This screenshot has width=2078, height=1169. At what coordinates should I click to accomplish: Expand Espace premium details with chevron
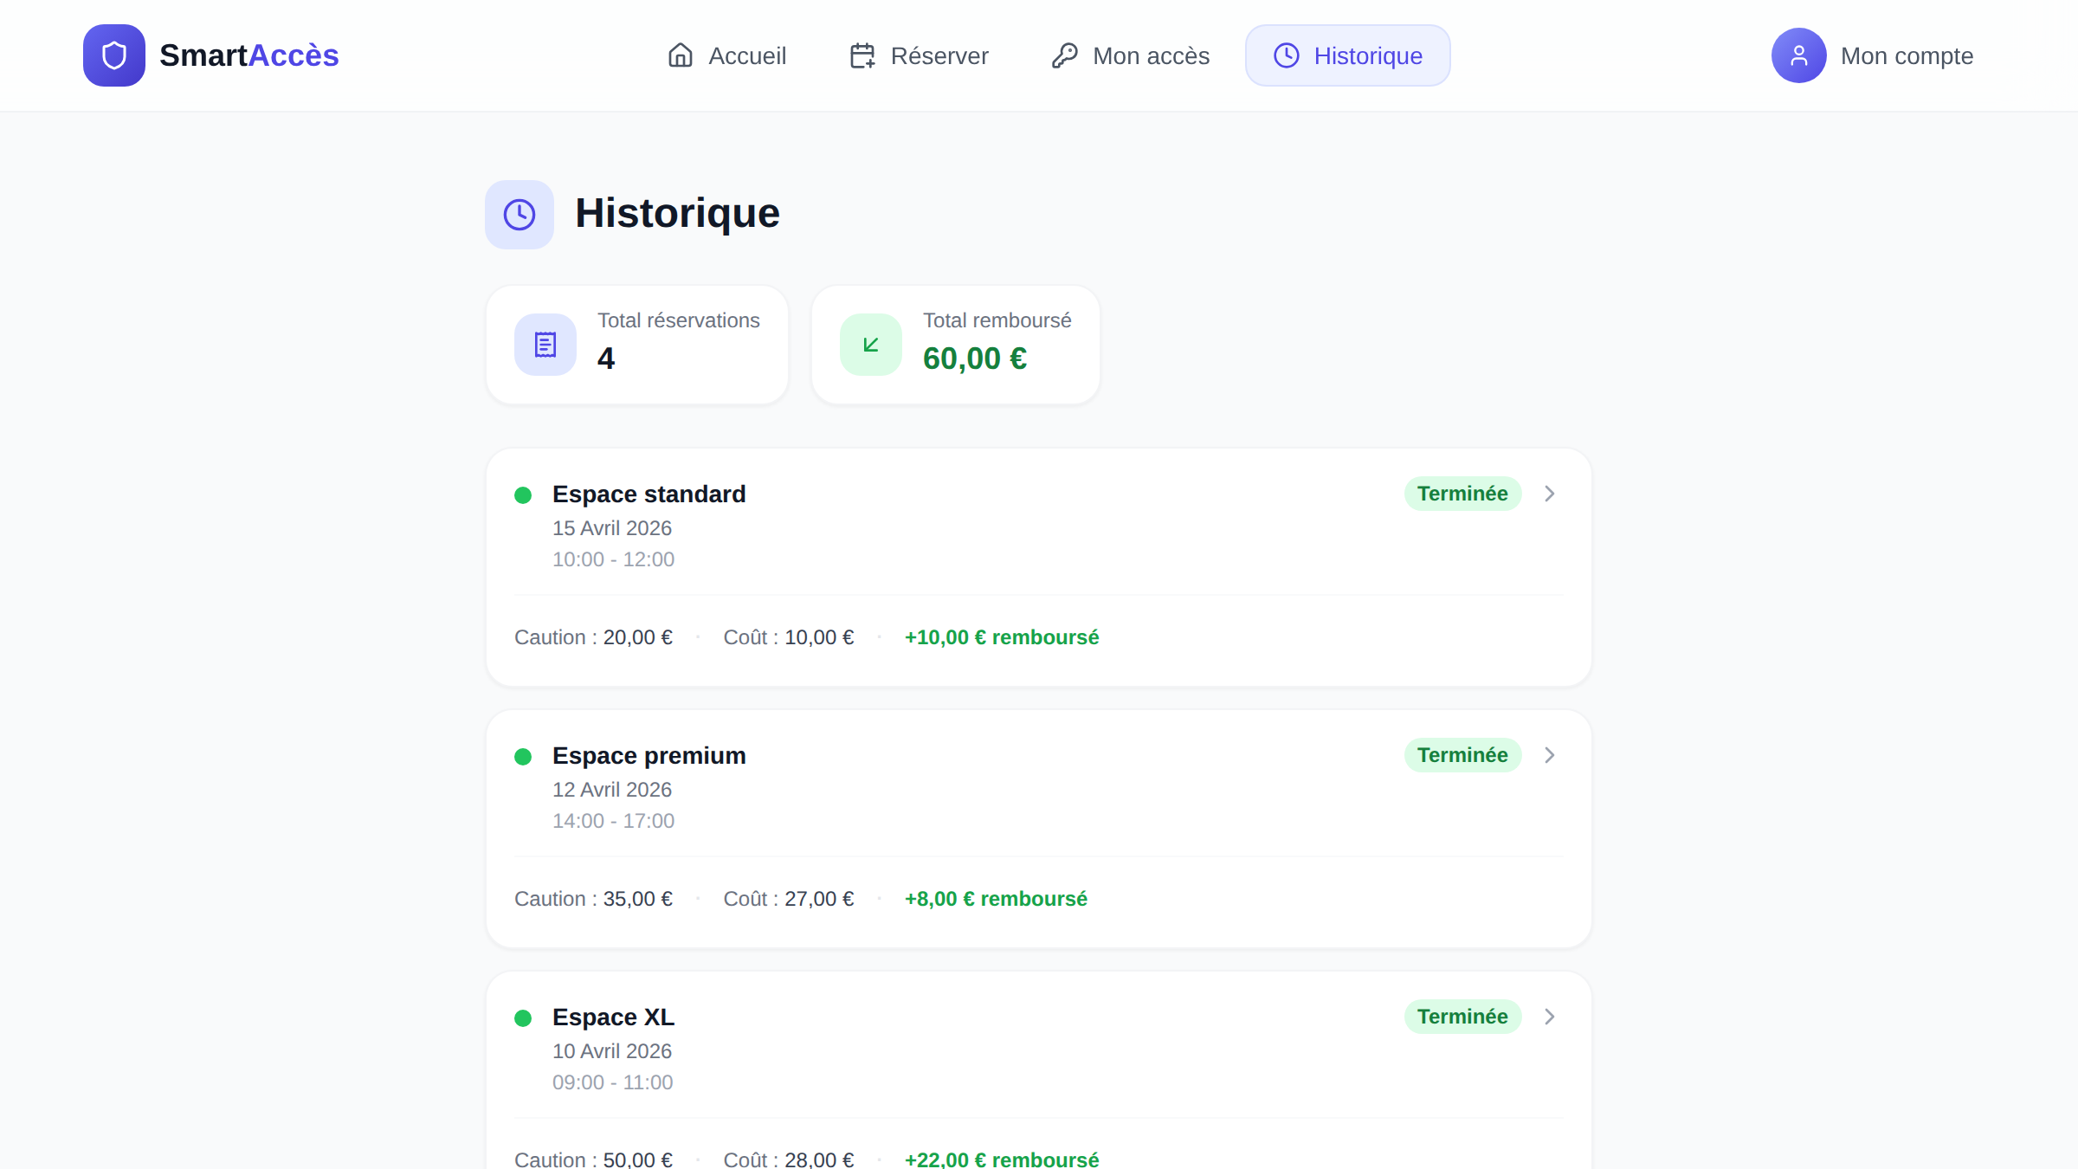click(x=1550, y=755)
